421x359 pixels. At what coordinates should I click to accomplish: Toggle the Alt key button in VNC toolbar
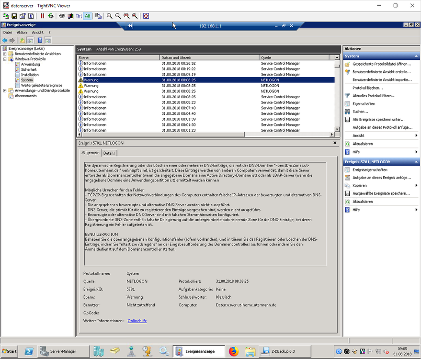[87, 16]
